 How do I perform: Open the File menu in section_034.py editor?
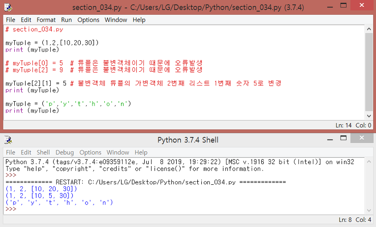(10, 20)
